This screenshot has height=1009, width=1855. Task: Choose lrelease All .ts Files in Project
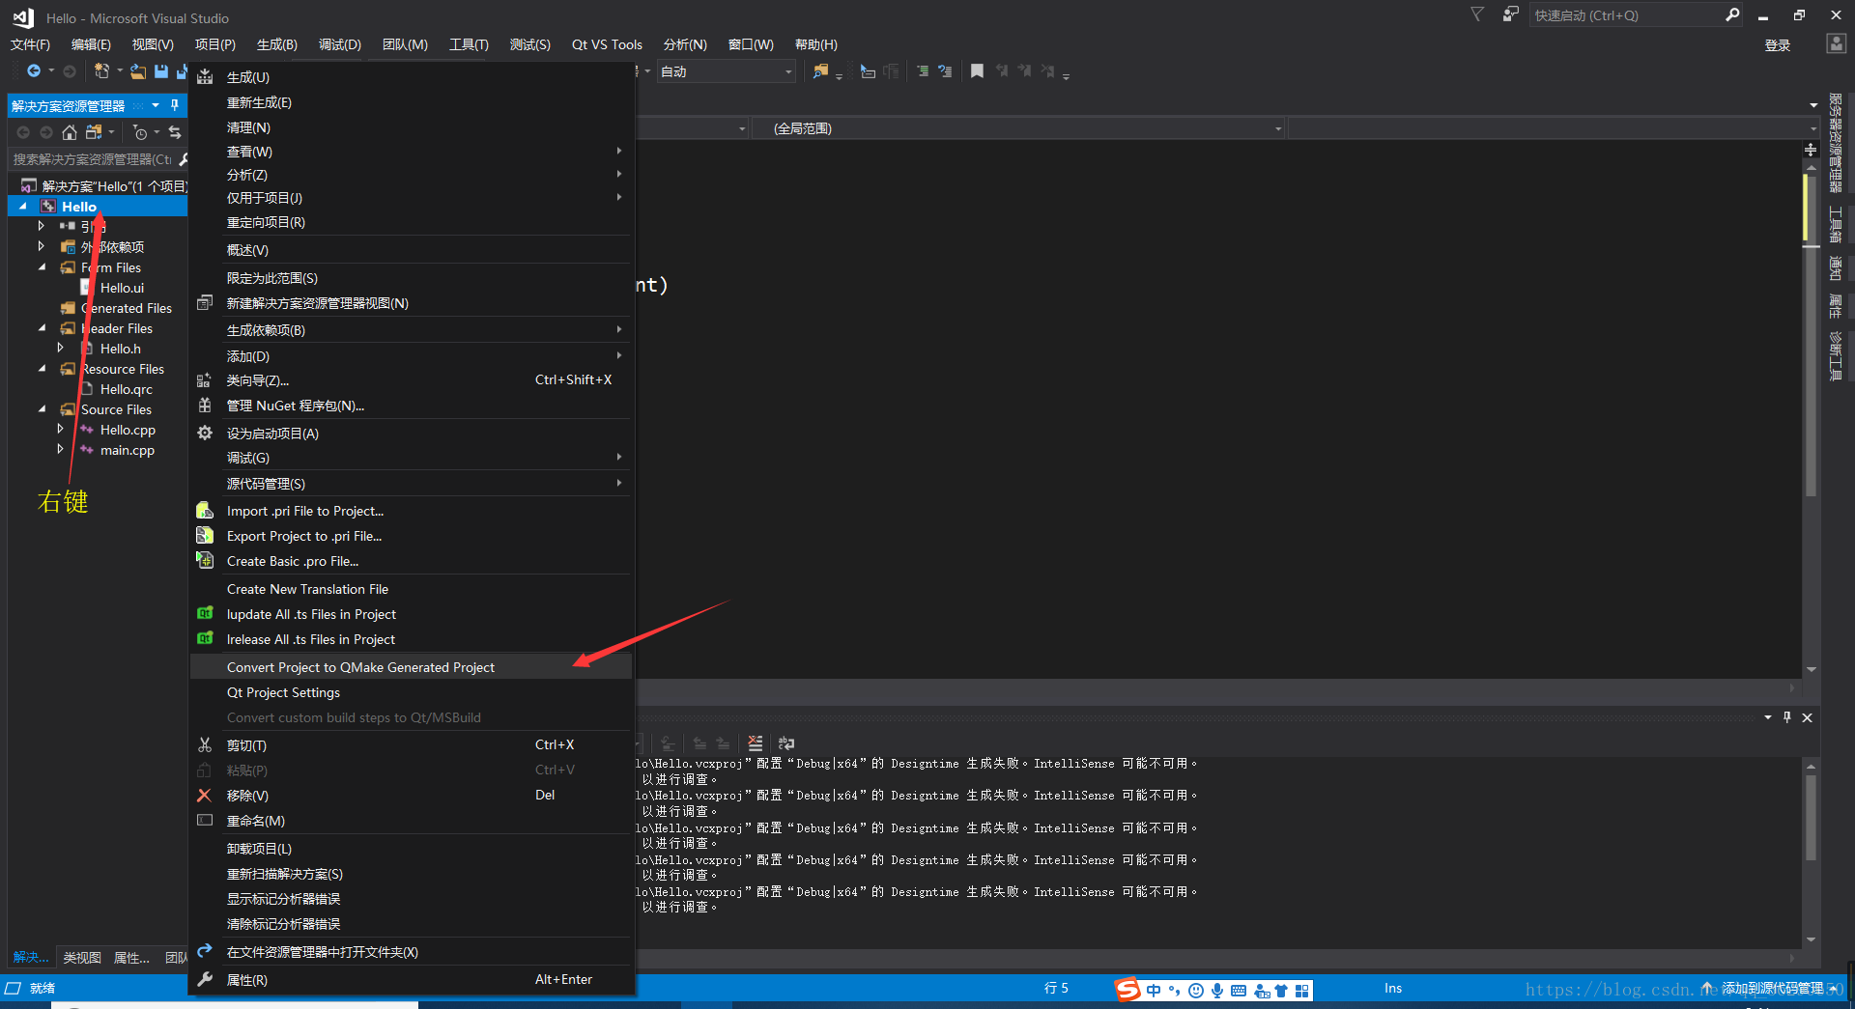point(412,639)
